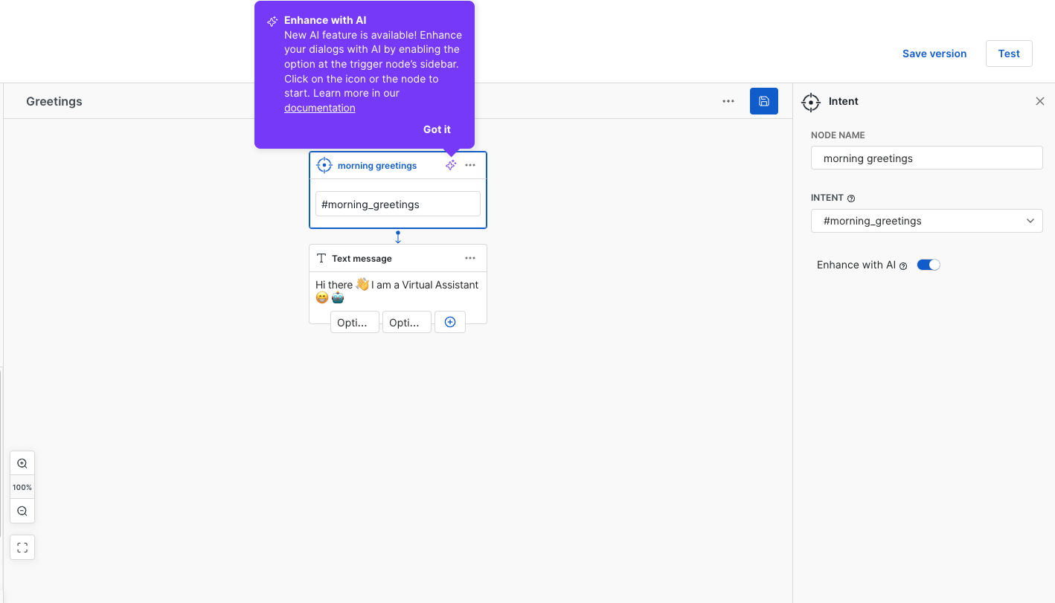1055x603 pixels.
Task: Open the INTENT dropdown in sidebar
Action: (926, 221)
